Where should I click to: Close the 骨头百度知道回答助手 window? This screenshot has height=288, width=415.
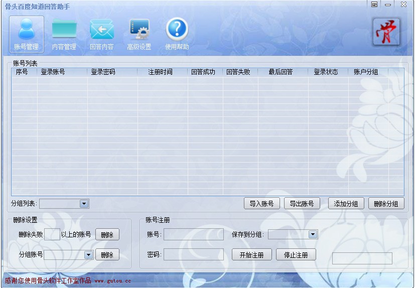click(403, 4)
